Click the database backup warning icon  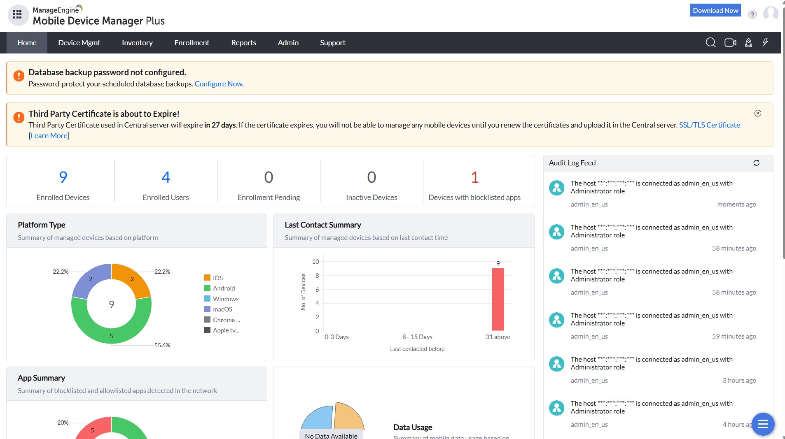[19, 76]
